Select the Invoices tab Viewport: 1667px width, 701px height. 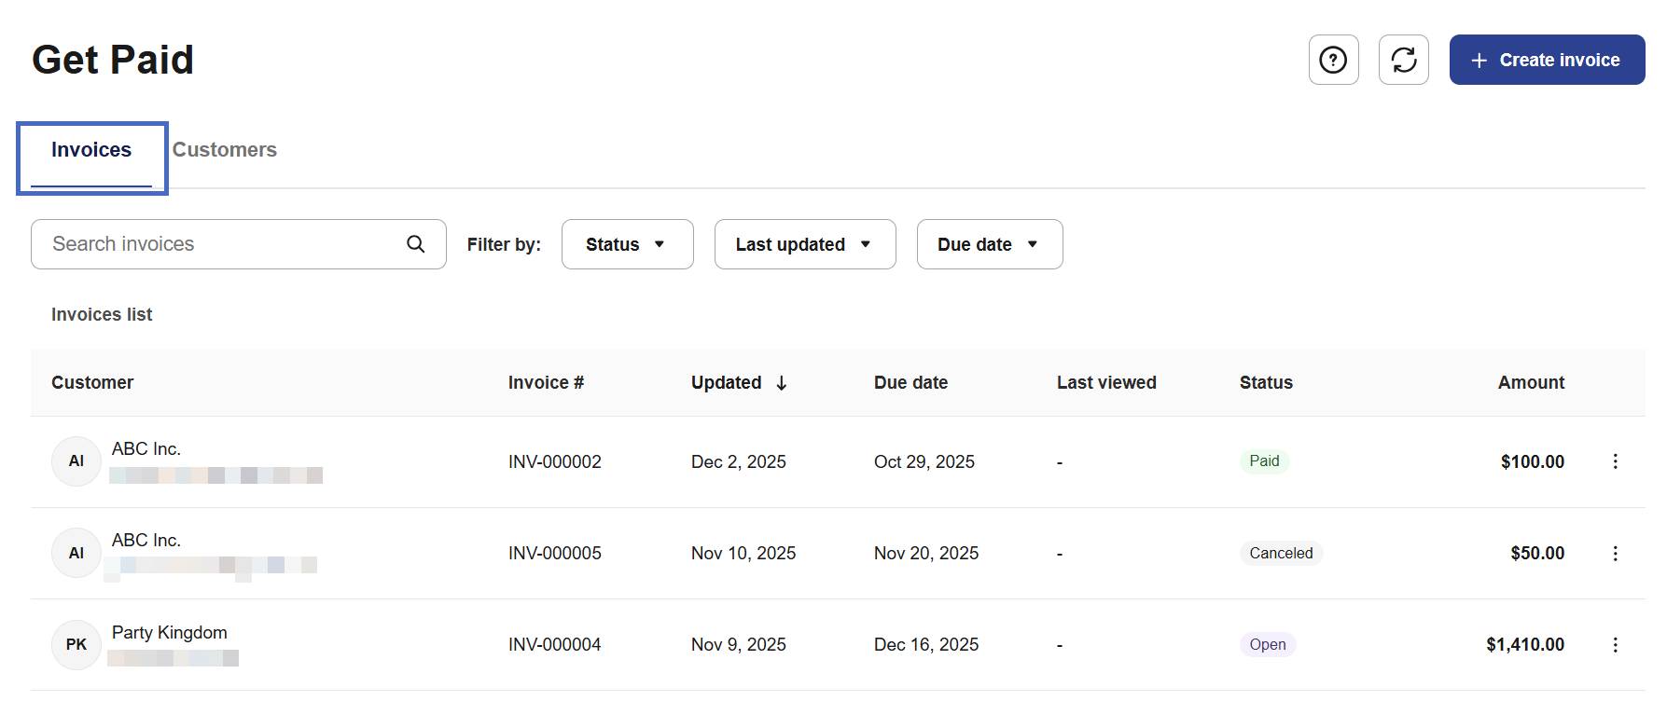pyautogui.click(x=91, y=150)
